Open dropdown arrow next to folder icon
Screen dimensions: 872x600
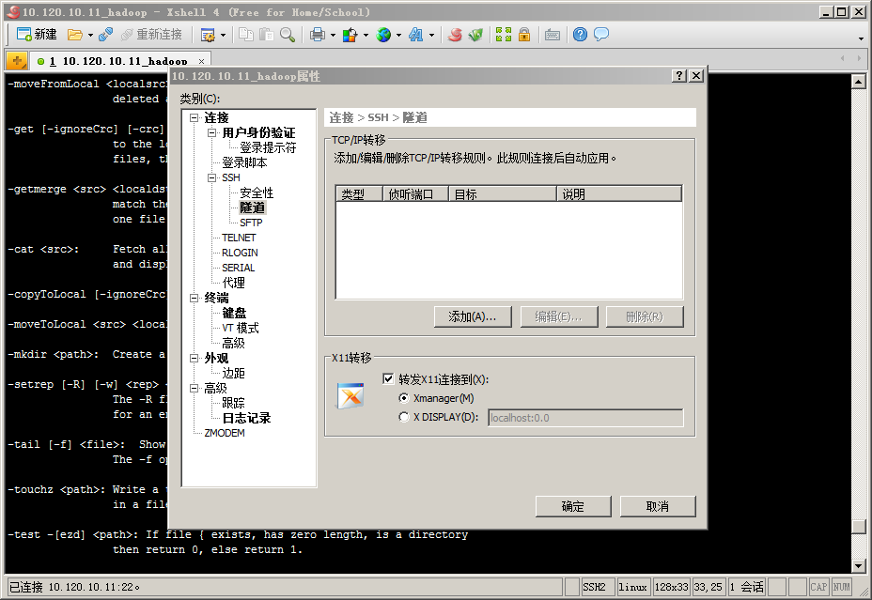(90, 36)
